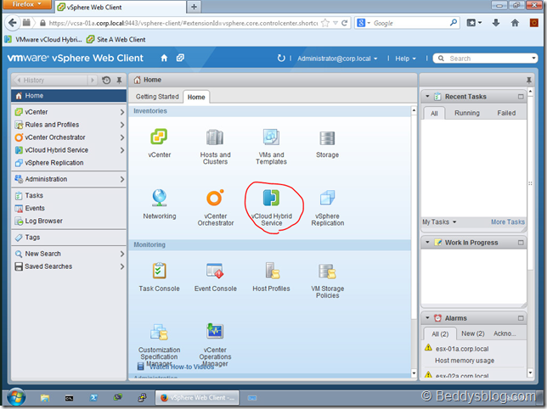Select the All (2) alarms tab
Image resolution: width=547 pixels, height=409 pixels.
tap(440, 333)
